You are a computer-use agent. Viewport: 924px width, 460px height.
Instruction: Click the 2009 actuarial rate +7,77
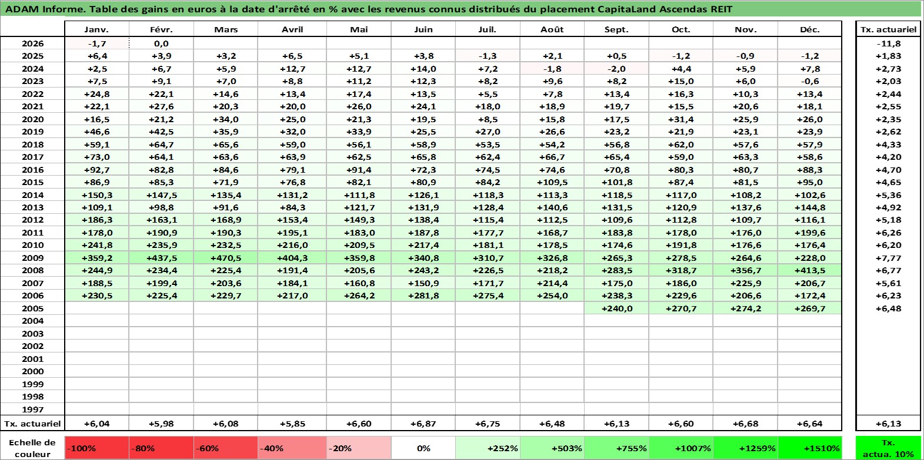pyautogui.click(x=888, y=258)
